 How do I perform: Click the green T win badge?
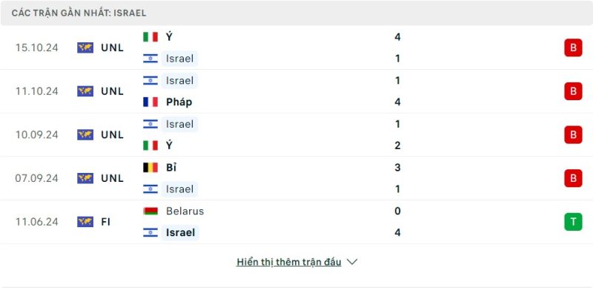click(573, 222)
